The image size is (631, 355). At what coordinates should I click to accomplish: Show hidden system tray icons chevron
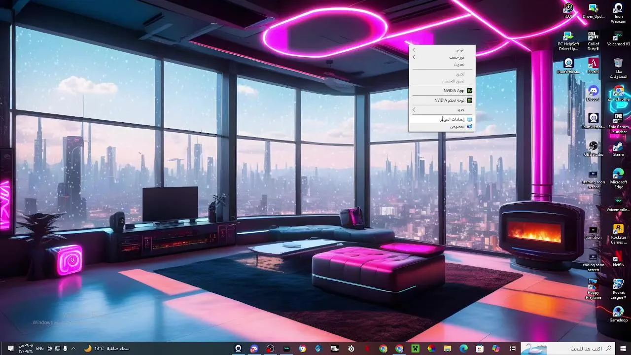point(73,349)
